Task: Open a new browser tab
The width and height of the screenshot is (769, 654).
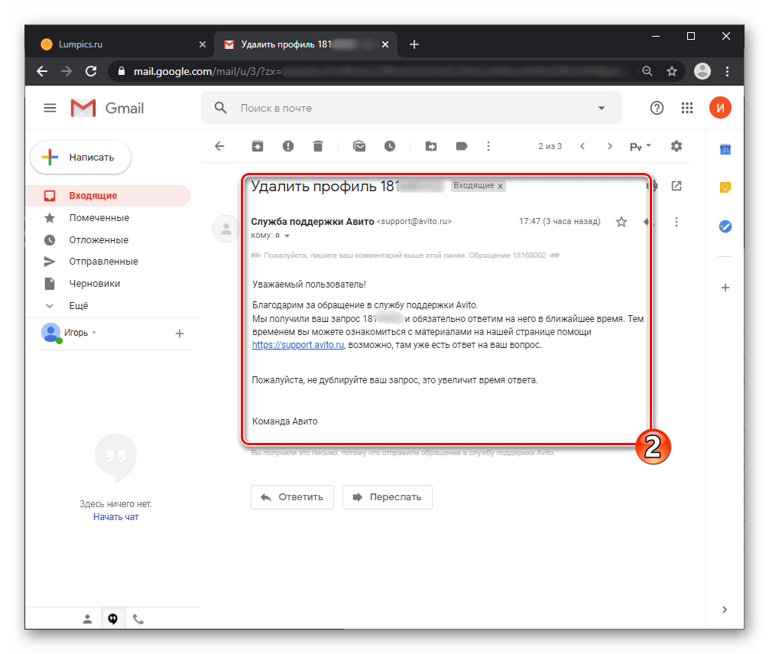Action: pyautogui.click(x=414, y=44)
